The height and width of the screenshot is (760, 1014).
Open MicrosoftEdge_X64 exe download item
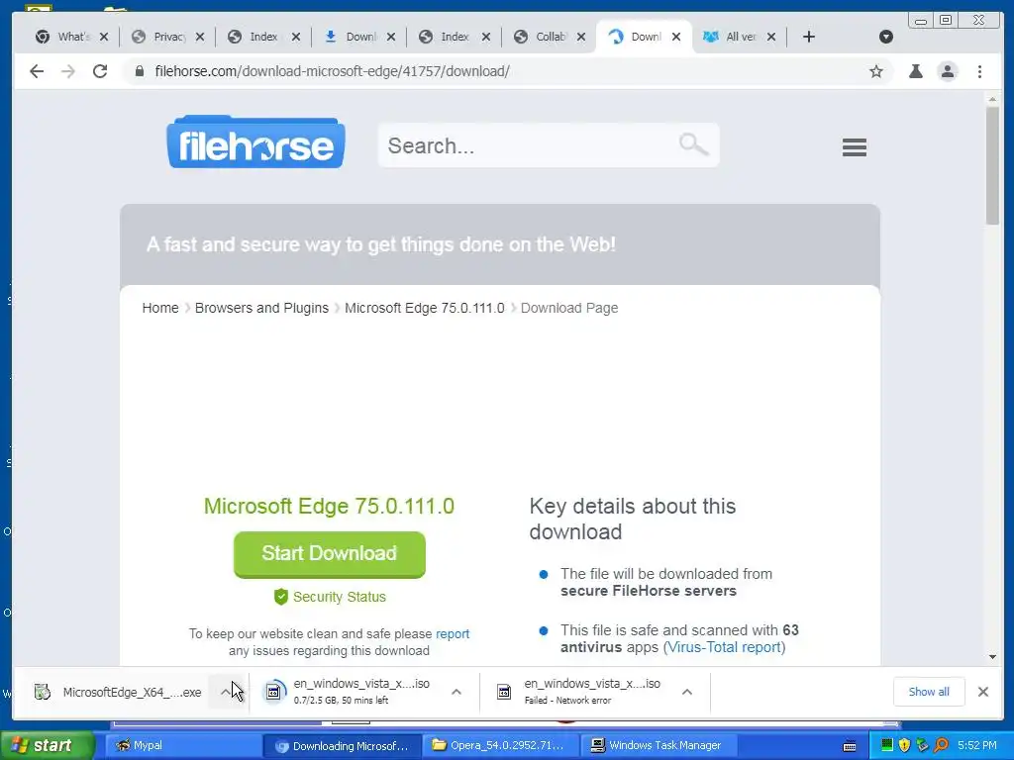coord(118,692)
